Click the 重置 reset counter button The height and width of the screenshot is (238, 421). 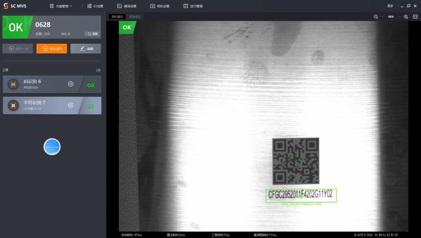(x=93, y=34)
